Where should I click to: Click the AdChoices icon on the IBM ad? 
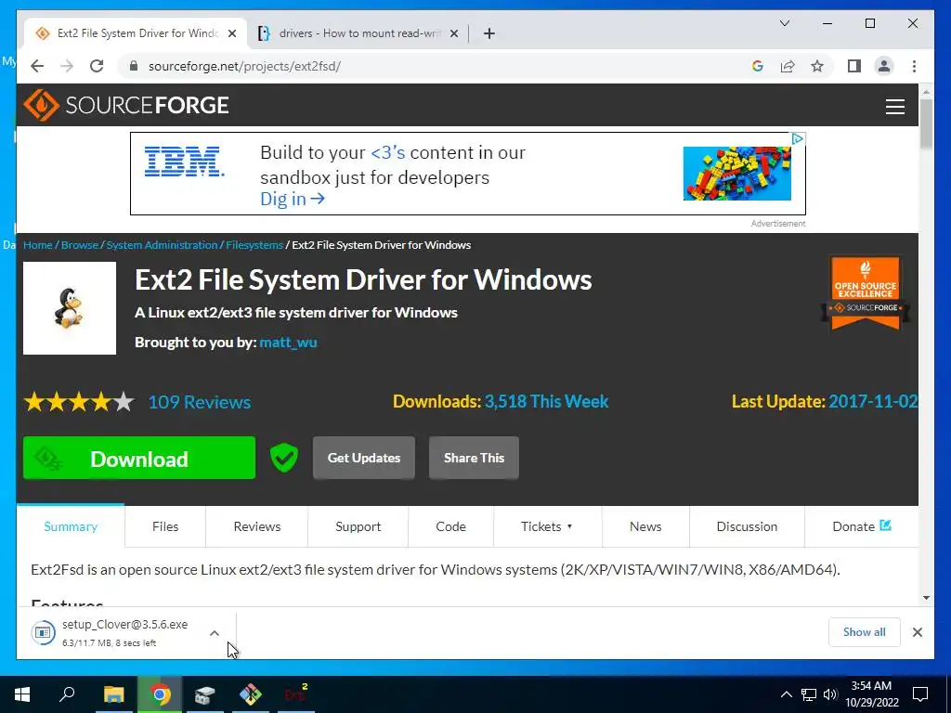tap(798, 139)
